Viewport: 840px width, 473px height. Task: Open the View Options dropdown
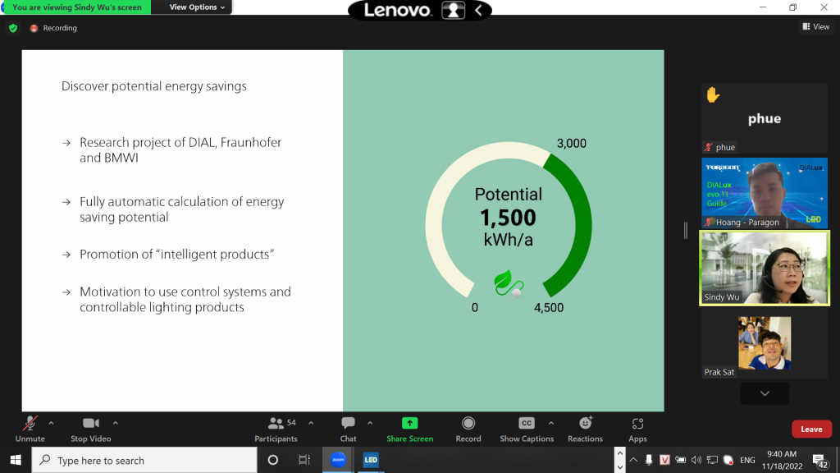click(x=194, y=7)
